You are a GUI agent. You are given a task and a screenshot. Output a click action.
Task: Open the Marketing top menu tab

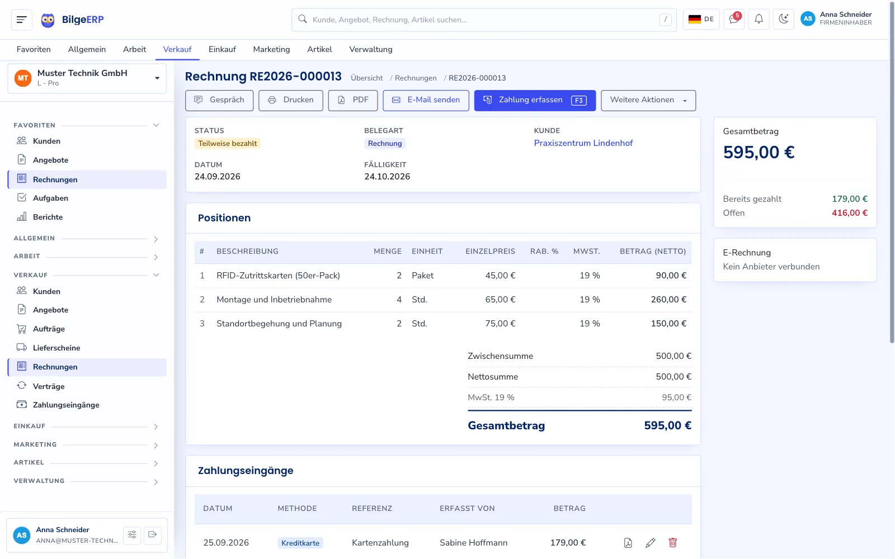271,49
